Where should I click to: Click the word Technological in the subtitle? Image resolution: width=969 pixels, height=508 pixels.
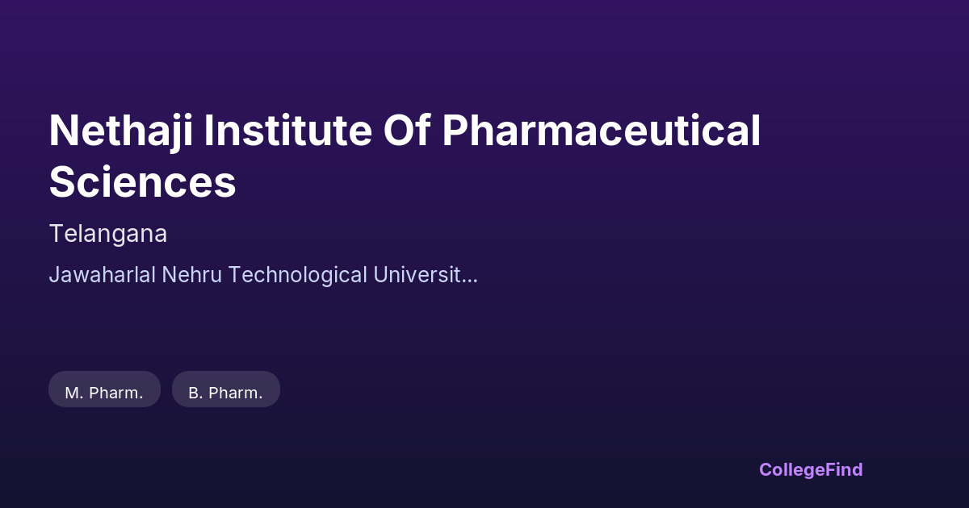pyautogui.click(x=297, y=275)
